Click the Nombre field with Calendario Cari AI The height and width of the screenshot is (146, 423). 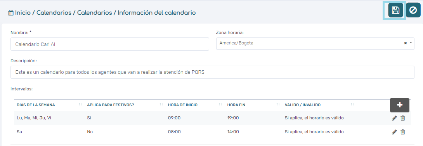tap(110, 44)
